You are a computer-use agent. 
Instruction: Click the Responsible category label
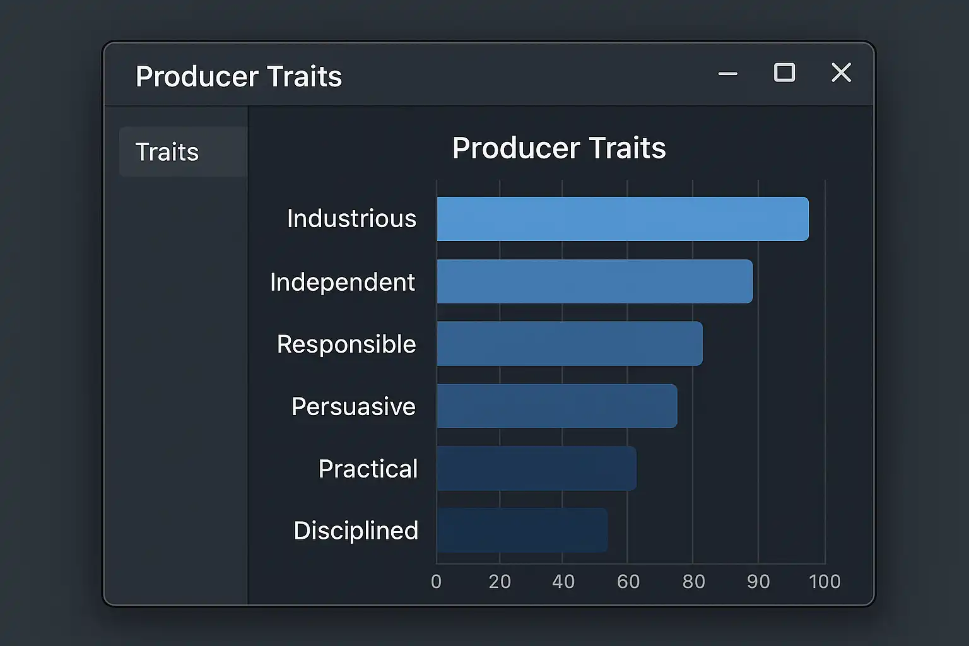[x=346, y=344]
